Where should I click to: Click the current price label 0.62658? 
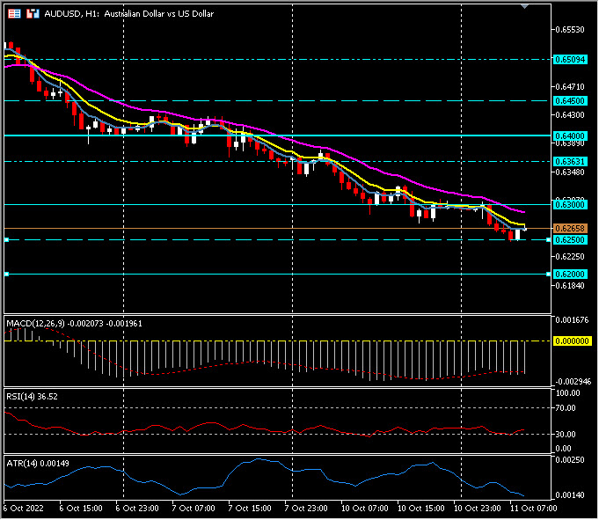569,228
